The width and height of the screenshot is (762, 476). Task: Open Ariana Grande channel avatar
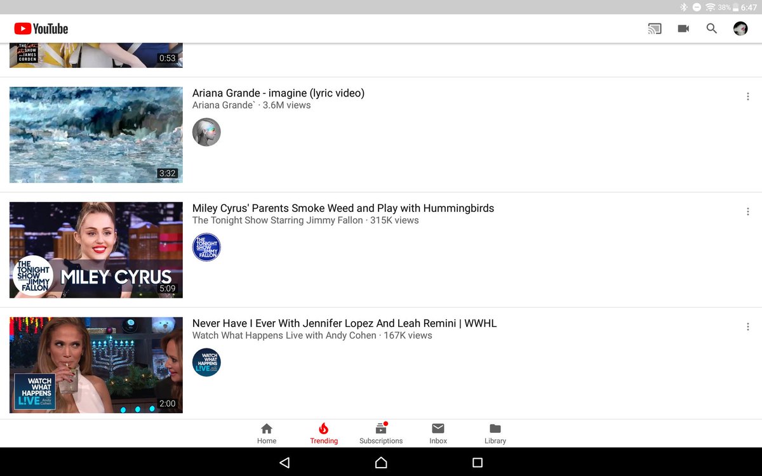pos(206,132)
